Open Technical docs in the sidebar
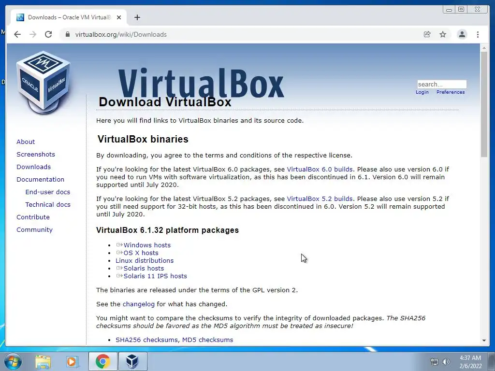Viewport: 495px width, 371px height. (x=48, y=204)
